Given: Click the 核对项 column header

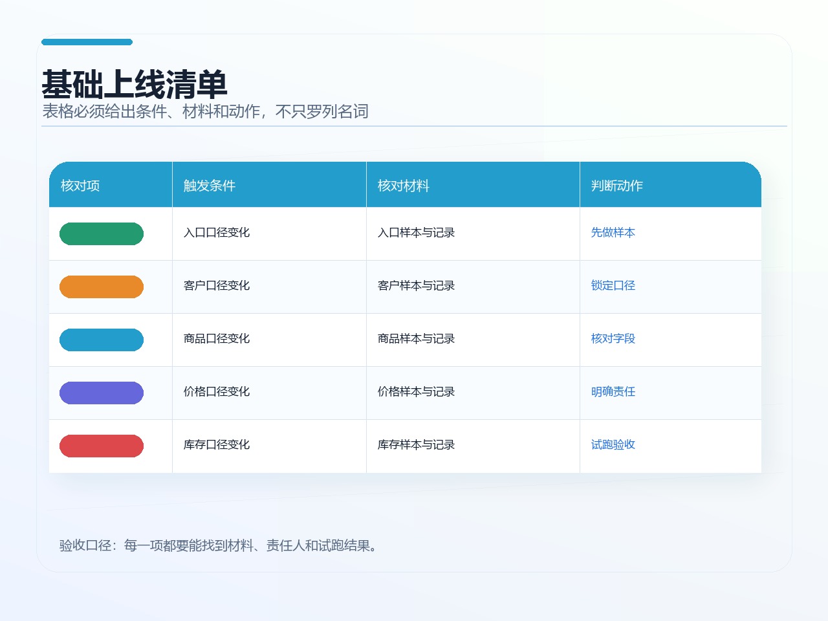Looking at the screenshot, I should tap(111, 185).
